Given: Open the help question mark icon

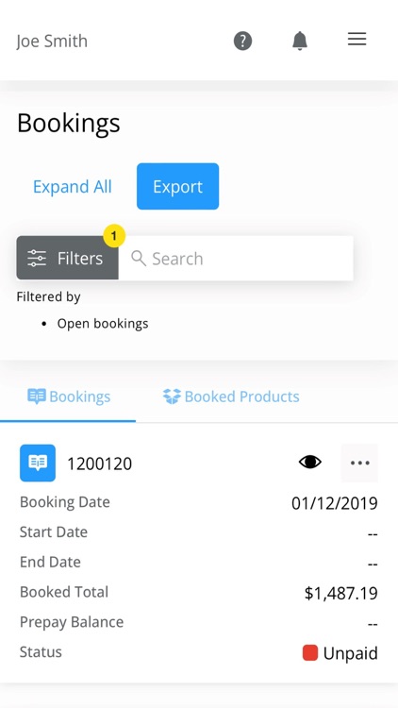Looking at the screenshot, I should click(242, 42).
